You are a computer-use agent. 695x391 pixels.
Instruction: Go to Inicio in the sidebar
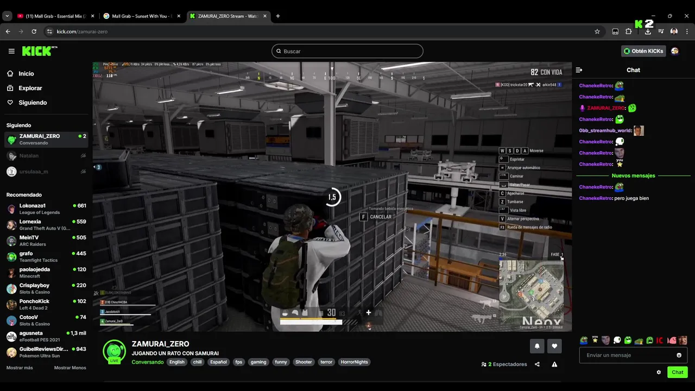pos(26,73)
